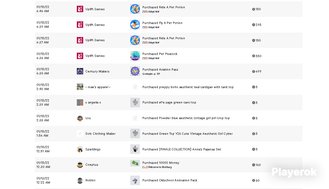Click the Oldschool Animation Pack thumbnail

coord(135,180)
